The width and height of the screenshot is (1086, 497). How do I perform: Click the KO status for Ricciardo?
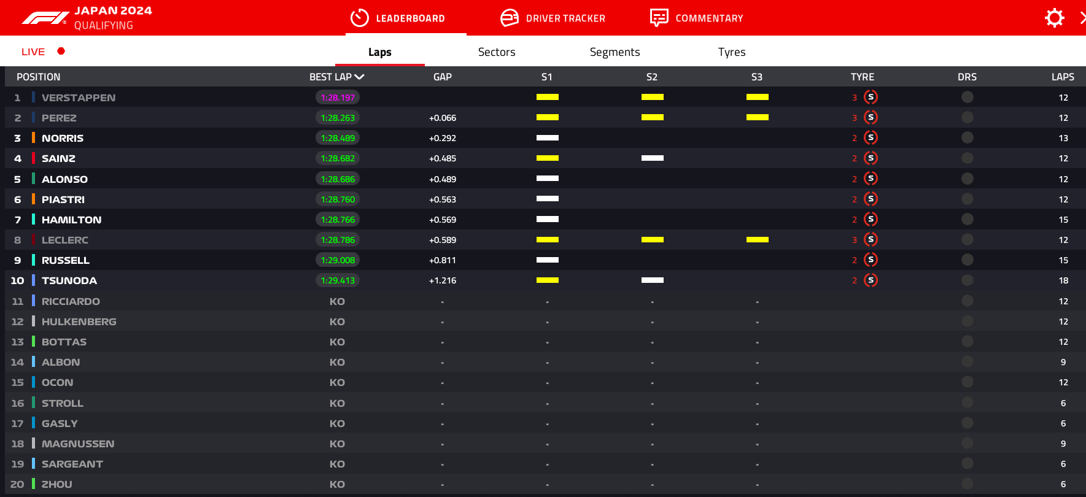click(337, 301)
